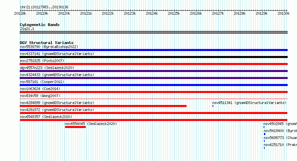Click the 20118k ruler tick label

(x=20, y=13)
